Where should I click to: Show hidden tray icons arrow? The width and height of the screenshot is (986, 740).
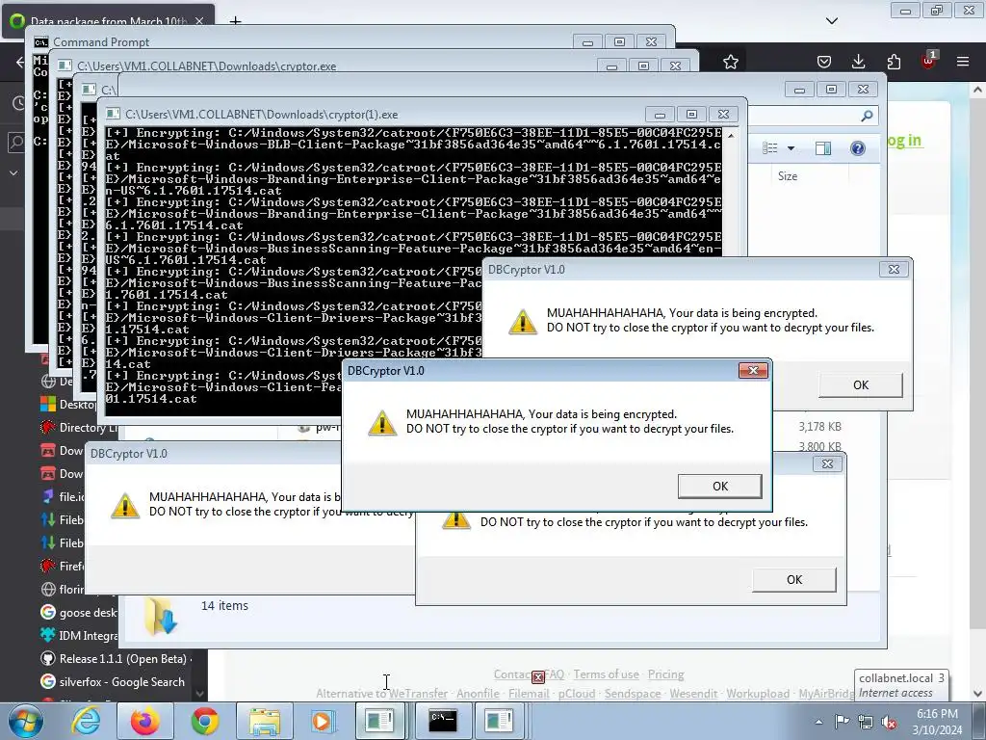pos(818,722)
